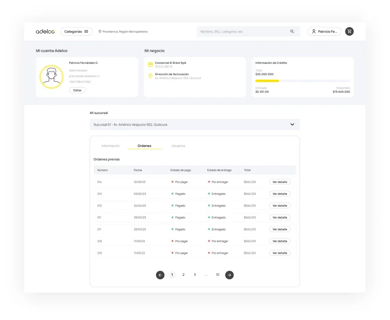This screenshot has width=390, height=320.
Task: Go to page 3
Action: tap(195, 275)
